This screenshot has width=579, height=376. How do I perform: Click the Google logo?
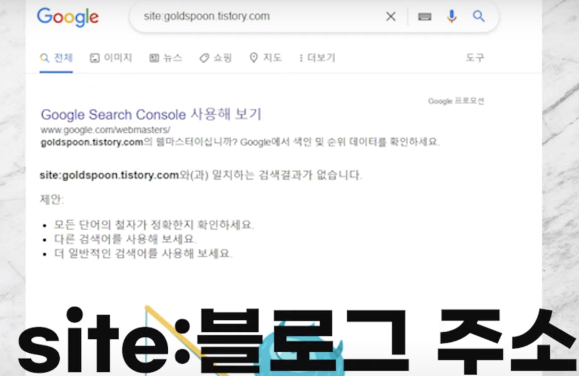click(x=68, y=17)
